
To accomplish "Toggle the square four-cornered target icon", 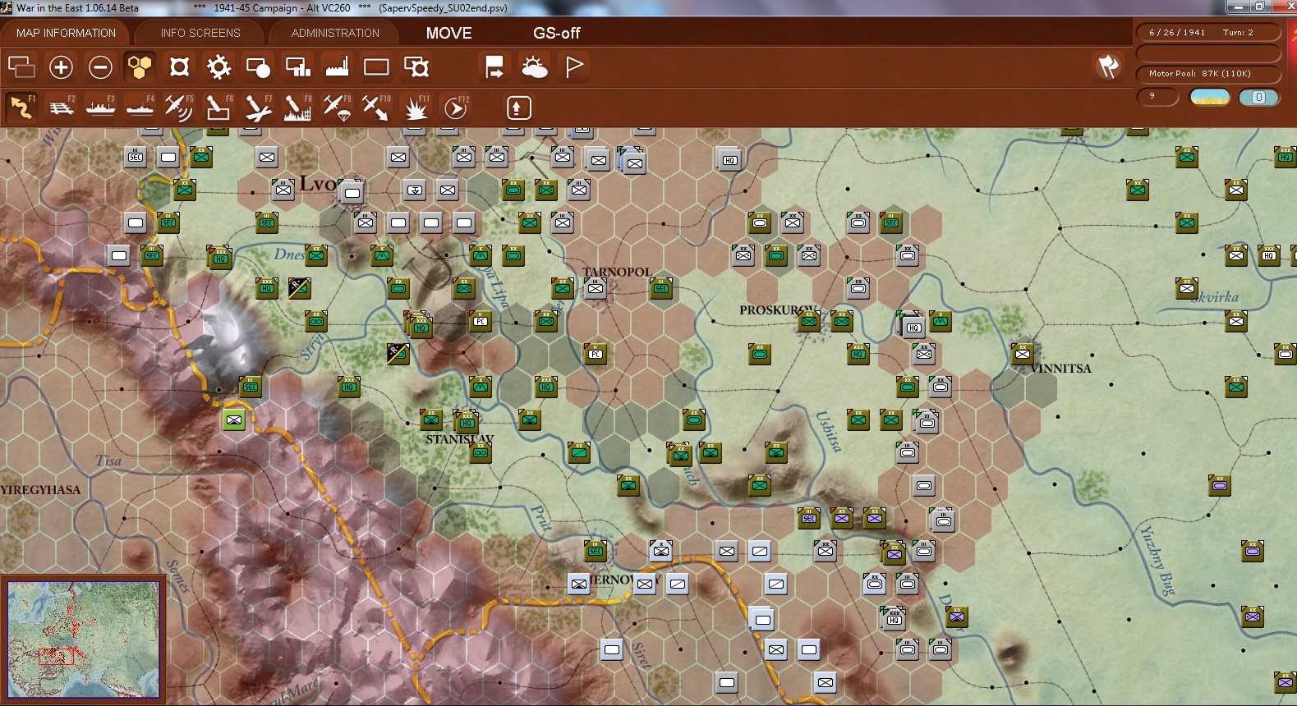I will 179,67.
